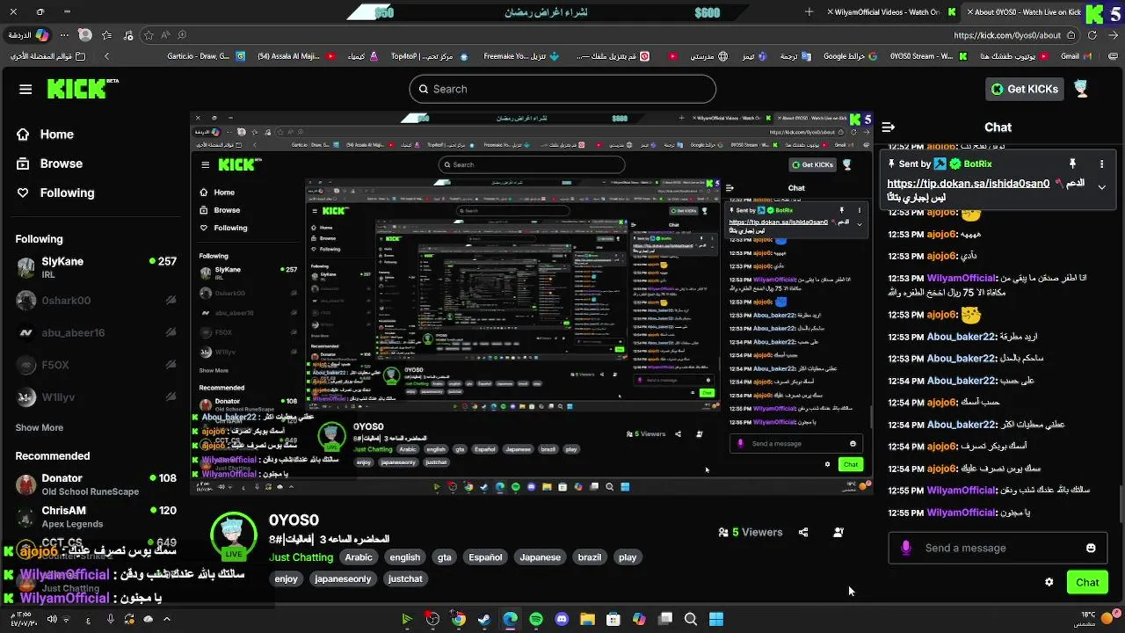Click the pin icon on the BotRix pinned message
The height and width of the screenshot is (633, 1125).
coord(1072,164)
